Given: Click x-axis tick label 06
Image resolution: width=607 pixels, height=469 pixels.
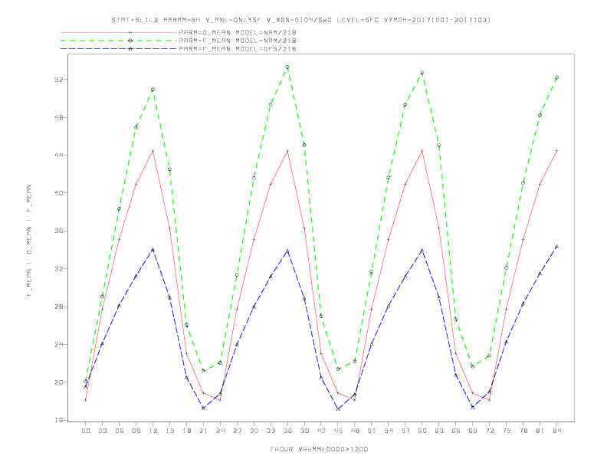Looking at the screenshot, I should pos(120,431).
